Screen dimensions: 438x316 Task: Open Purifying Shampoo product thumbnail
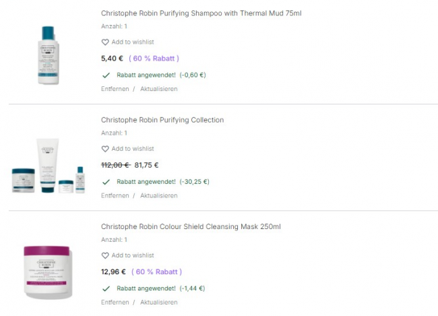point(49,55)
